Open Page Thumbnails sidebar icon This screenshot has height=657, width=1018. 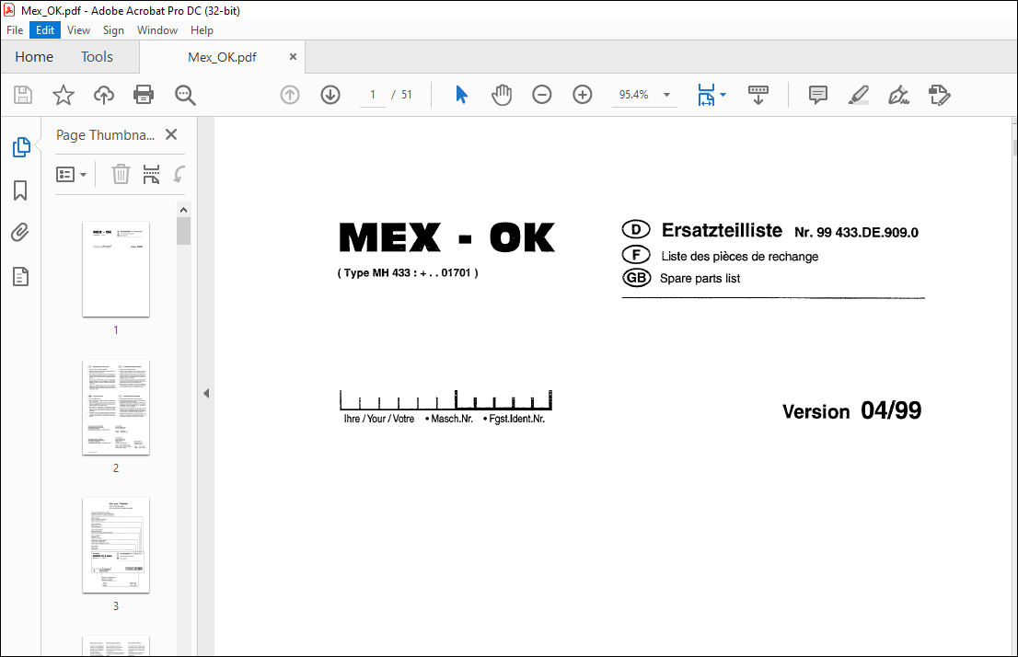tap(21, 146)
